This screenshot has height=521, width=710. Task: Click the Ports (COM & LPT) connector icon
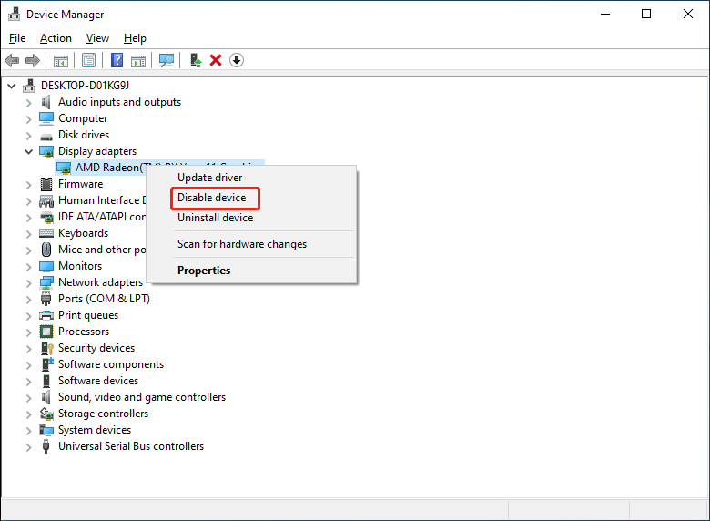click(46, 299)
